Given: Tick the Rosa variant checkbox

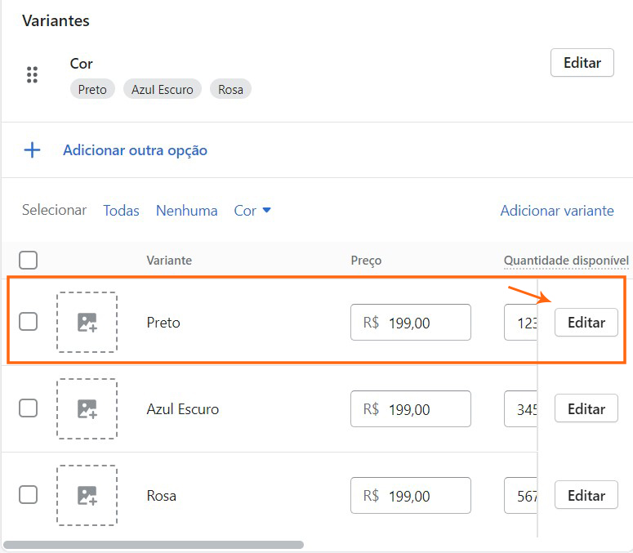Looking at the screenshot, I should point(28,495).
